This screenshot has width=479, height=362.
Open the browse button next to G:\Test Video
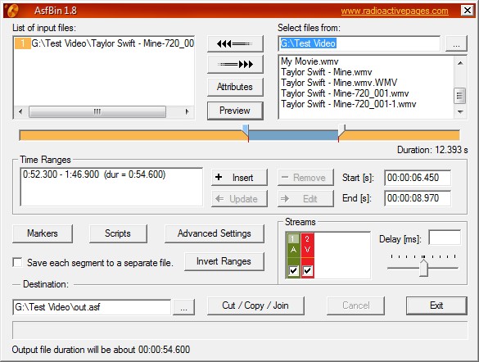(456, 43)
